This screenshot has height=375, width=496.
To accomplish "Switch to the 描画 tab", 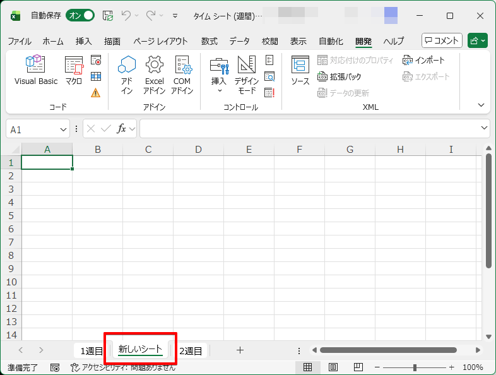I will click(112, 42).
